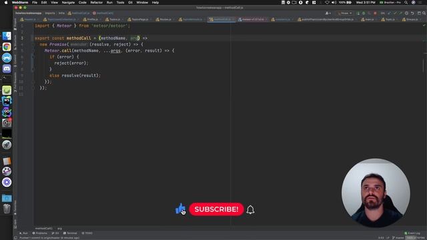The width and height of the screenshot is (427, 240).
Task: Switch to the TopicsPage.js editor tab
Action: tap(139, 19)
